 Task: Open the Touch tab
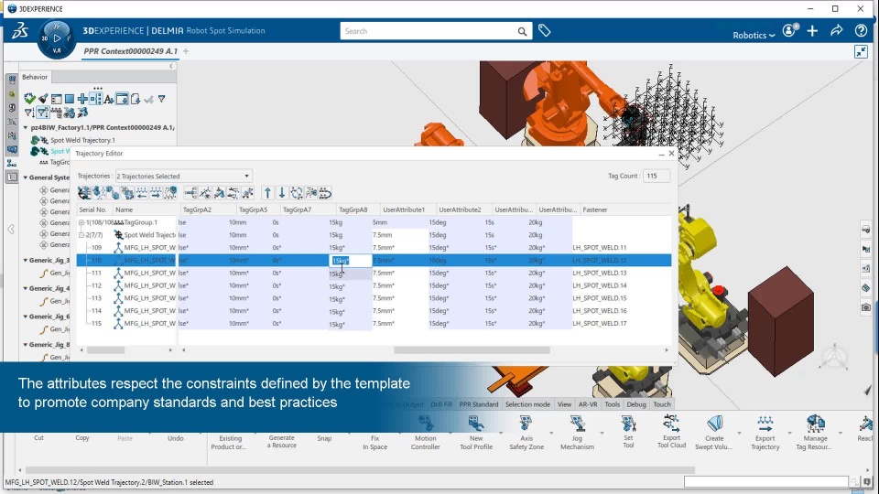pyautogui.click(x=661, y=404)
